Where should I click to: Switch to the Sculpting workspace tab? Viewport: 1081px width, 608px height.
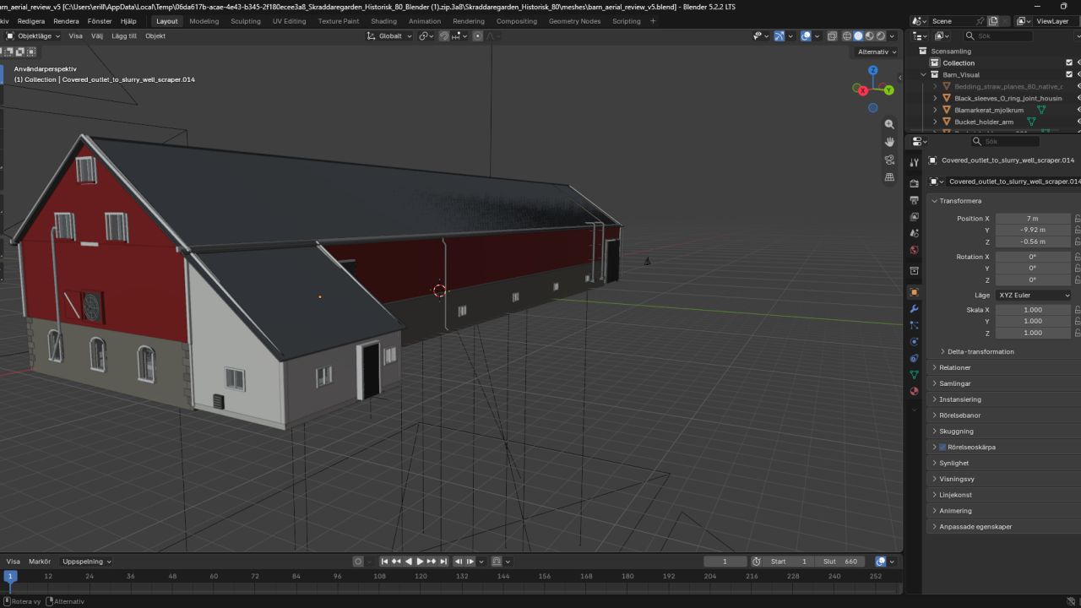point(246,21)
